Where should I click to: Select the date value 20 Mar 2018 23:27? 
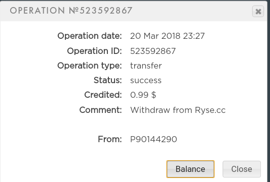167,36
